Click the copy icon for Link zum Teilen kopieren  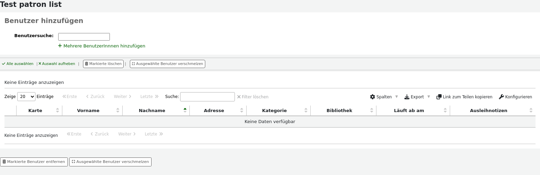pos(439,97)
